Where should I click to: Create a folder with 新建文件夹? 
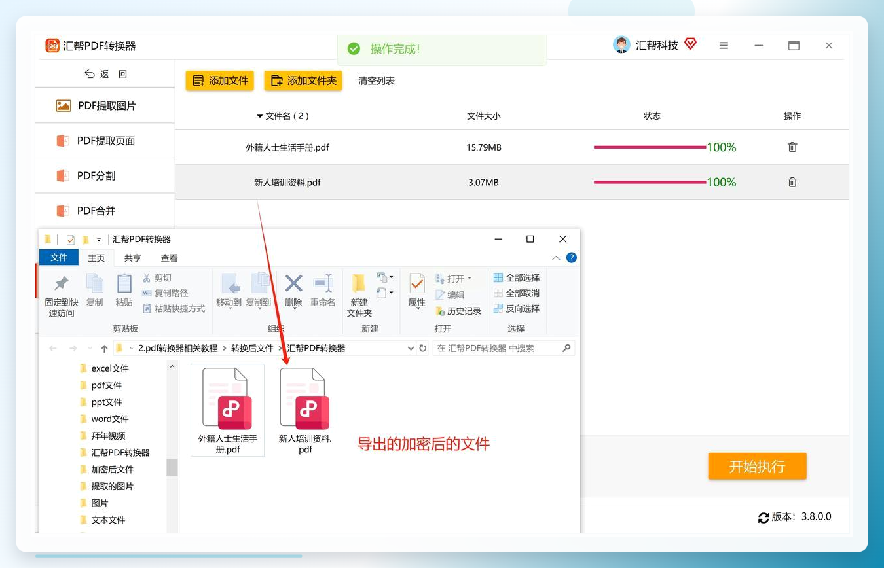click(359, 296)
